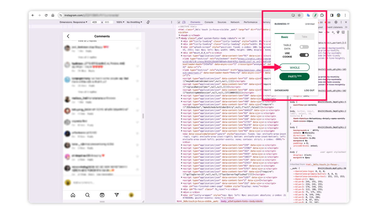Open the Event Listeners tab
The width and height of the screenshot is (378, 214).
click(x=334, y=27)
